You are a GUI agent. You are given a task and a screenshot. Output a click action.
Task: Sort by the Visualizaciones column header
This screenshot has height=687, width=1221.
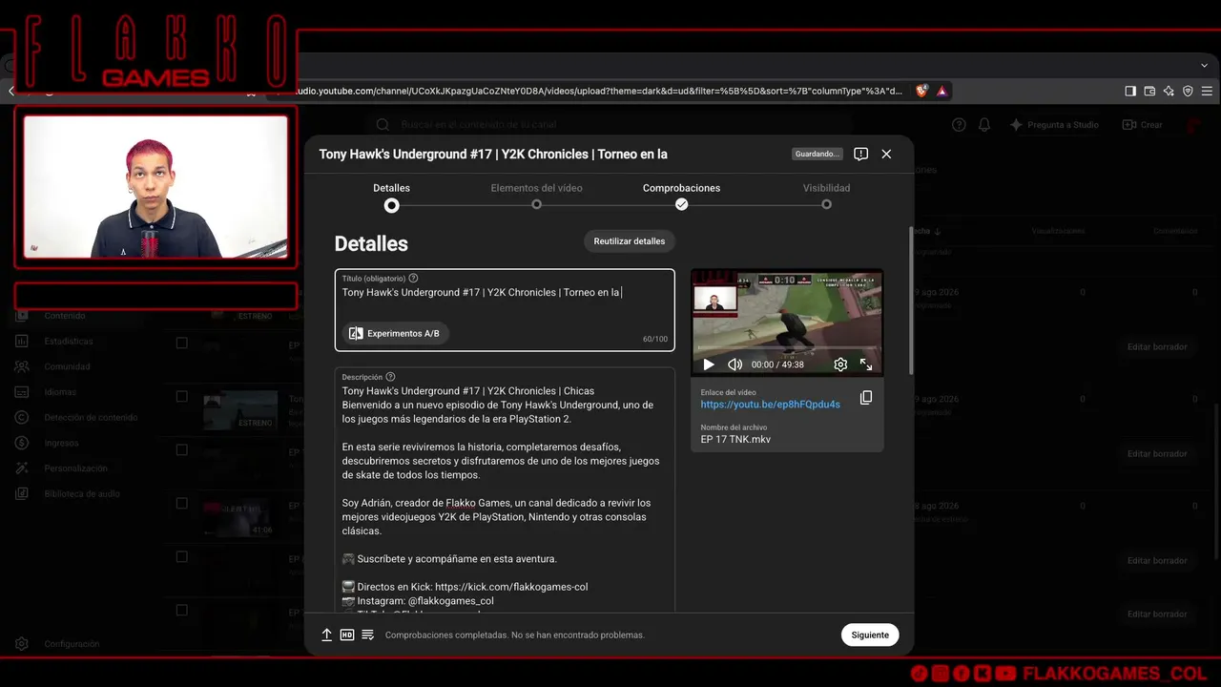point(1058,231)
